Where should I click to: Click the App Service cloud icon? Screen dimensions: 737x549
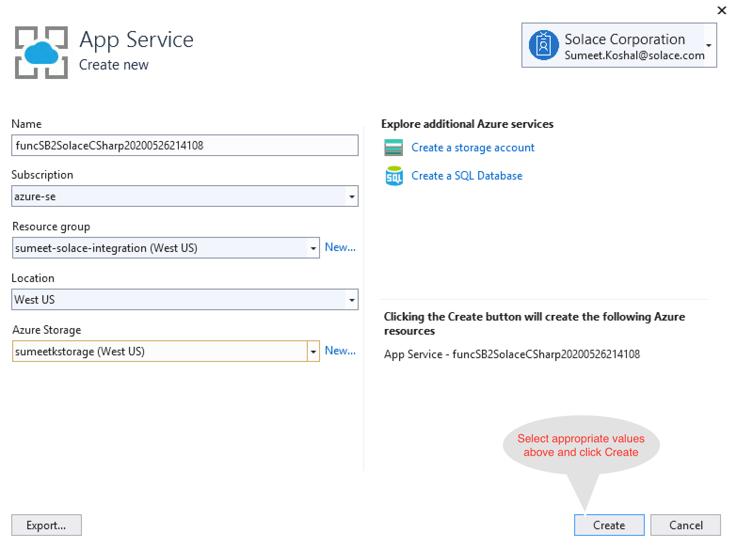41,52
